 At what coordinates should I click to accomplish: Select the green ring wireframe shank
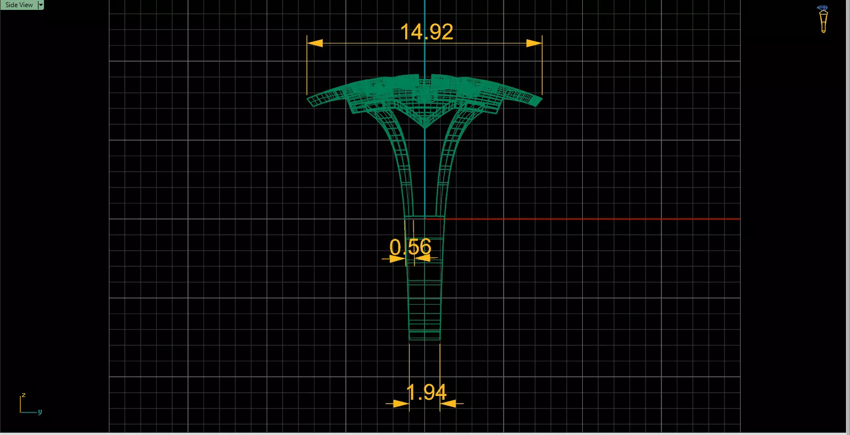point(424,278)
